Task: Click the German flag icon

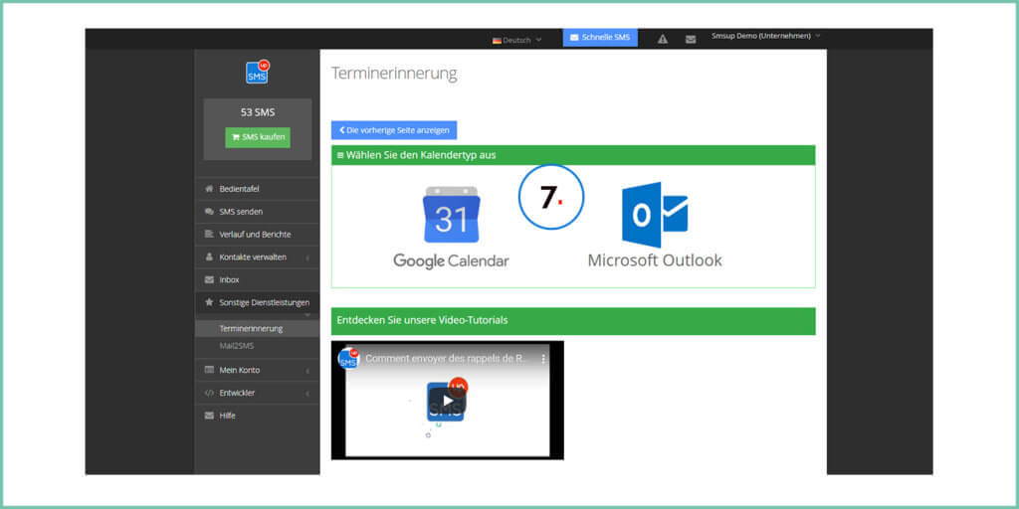Action: pos(497,40)
